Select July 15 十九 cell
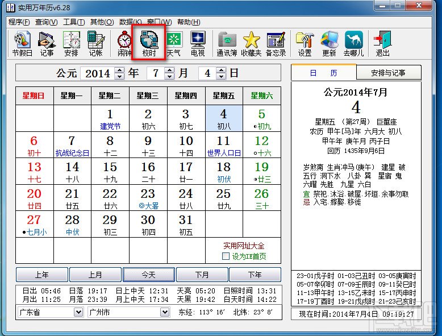The width and height of the screenshot is (442, 336). tap(110, 171)
